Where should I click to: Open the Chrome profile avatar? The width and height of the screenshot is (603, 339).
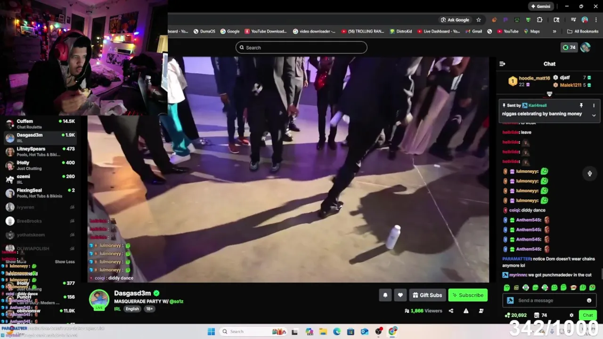tap(585, 20)
